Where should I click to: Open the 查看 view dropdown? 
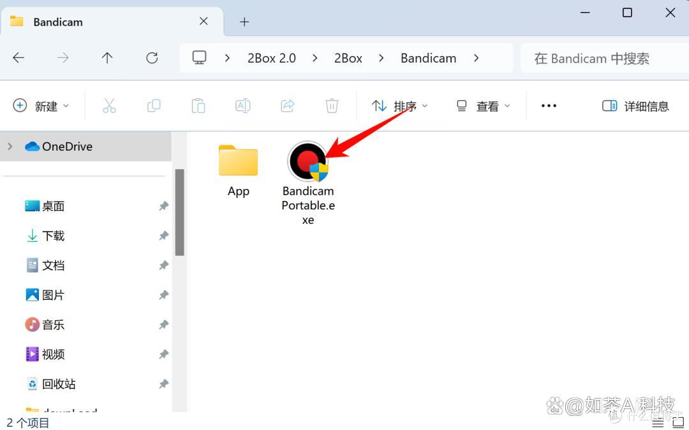coord(484,106)
